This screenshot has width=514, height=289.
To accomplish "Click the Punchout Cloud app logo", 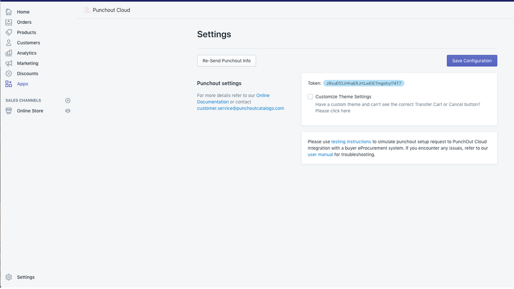I will click(x=86, y=10).
